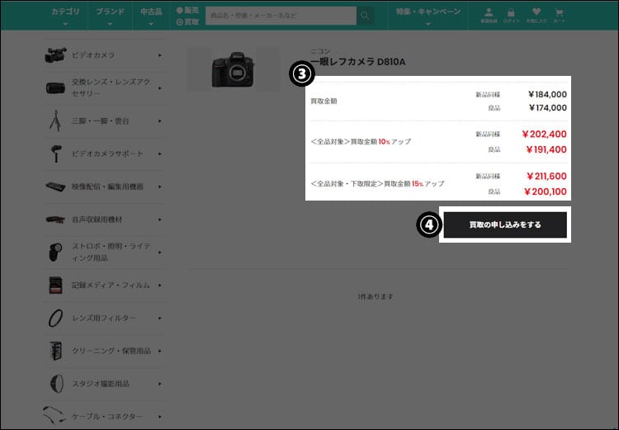Click the ¥174,000 good-condition price
The height and width of the screenshot is (430, 619).
pyautogui.click(x=547, y=108)
